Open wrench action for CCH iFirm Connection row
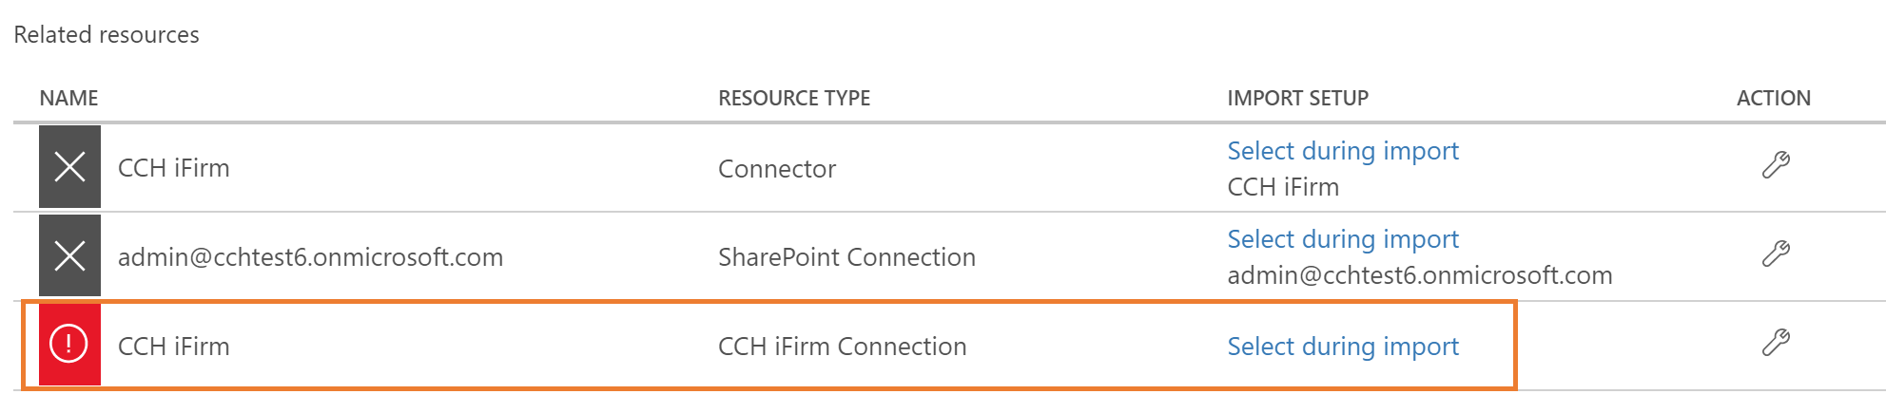The width and height of the screenshot is (1886, 413). 1775,342
